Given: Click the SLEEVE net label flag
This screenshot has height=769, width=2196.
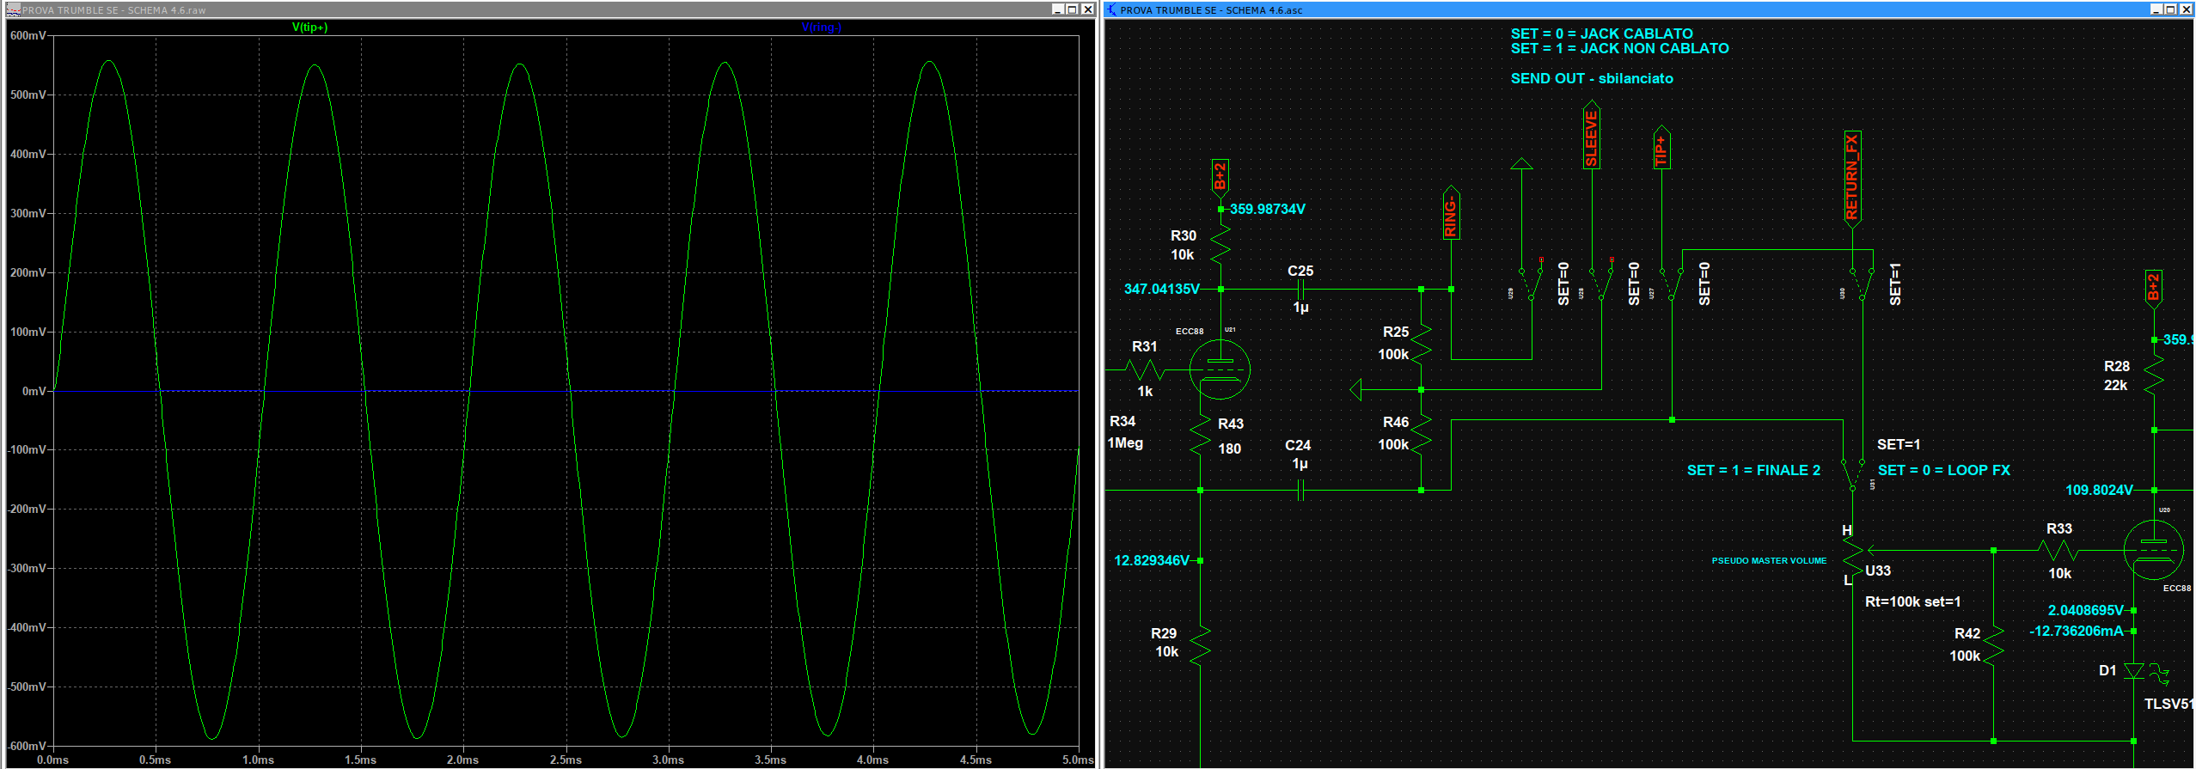Looking at the screenshot, I should 1592,137.
